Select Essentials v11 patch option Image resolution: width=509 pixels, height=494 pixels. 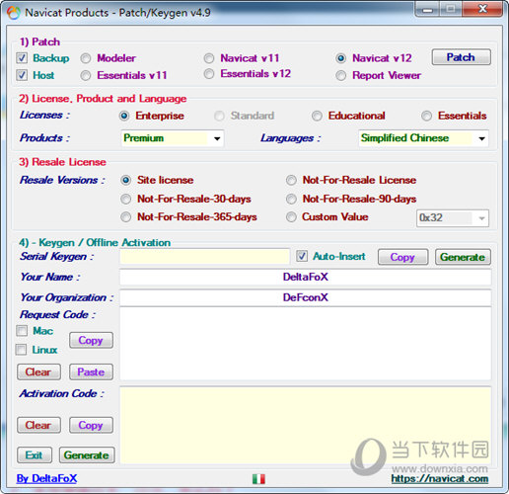pos(86,75)
